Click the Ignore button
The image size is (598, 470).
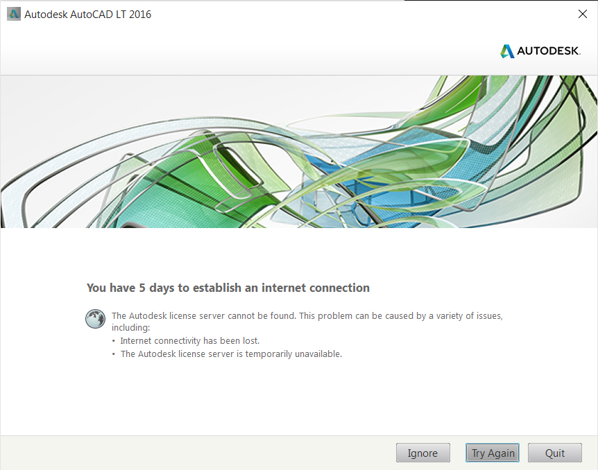(x=423, y=453)
